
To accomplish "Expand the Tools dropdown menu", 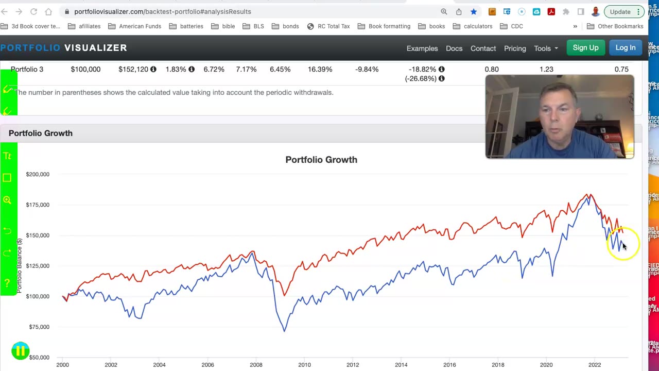I will point(546,48).
